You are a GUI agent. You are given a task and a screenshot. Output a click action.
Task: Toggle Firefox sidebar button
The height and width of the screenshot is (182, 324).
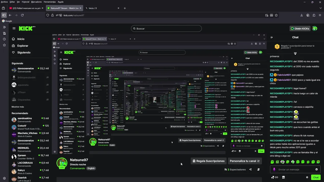(4, 15)
